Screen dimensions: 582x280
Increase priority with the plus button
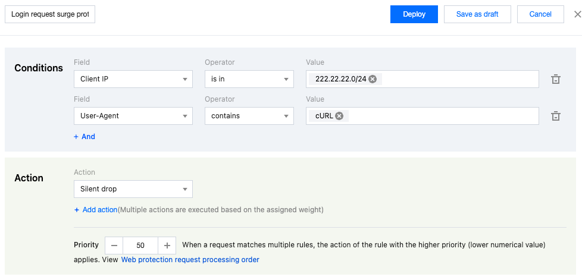point(167,245)
